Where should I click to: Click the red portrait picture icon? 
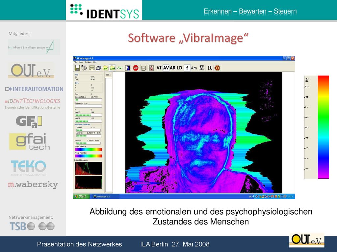pyautogui.click(x=151, y=68)
